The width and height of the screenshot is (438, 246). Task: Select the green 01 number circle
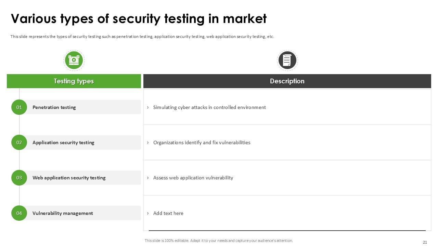coord(19,107)
